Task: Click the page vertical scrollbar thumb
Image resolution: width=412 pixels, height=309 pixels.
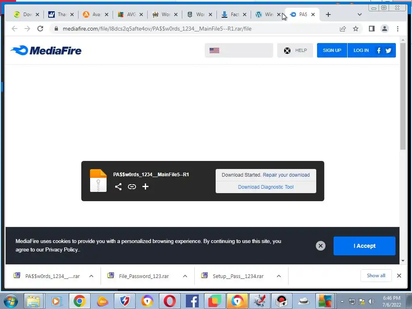Action: click(x=403, y=97)
